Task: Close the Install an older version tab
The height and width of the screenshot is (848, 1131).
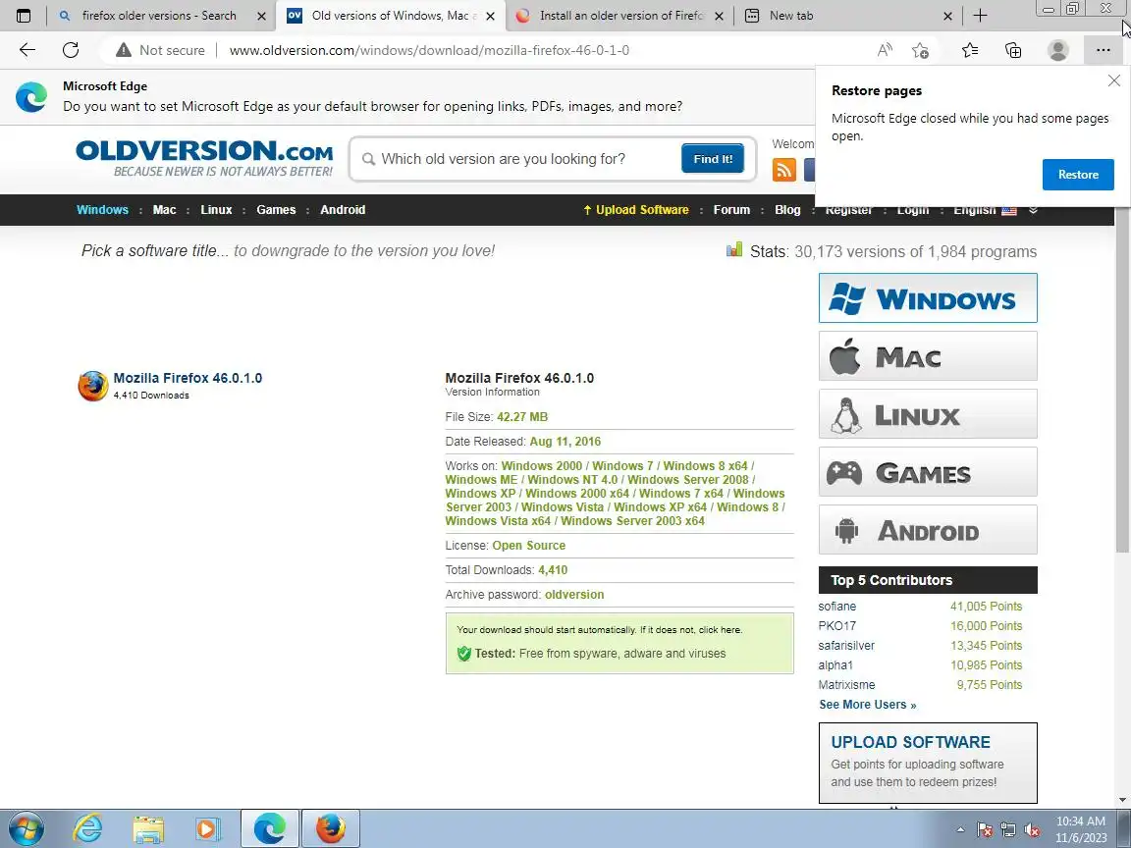Action: (x=719, y=16)
